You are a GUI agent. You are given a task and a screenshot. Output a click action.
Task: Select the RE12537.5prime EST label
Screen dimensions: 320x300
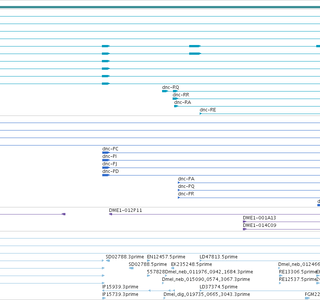[x=297, y=279]
